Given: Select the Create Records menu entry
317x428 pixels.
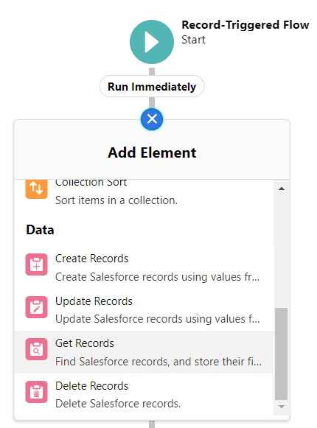Looking at the screenshot, I should pos(144,267).
